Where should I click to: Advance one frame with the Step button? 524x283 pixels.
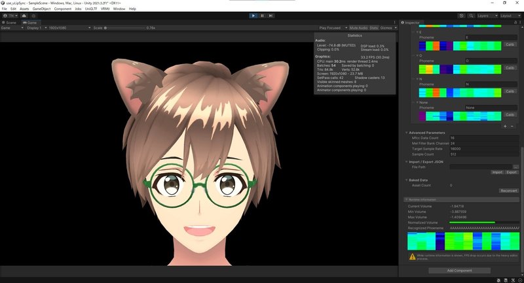[271, 16]
